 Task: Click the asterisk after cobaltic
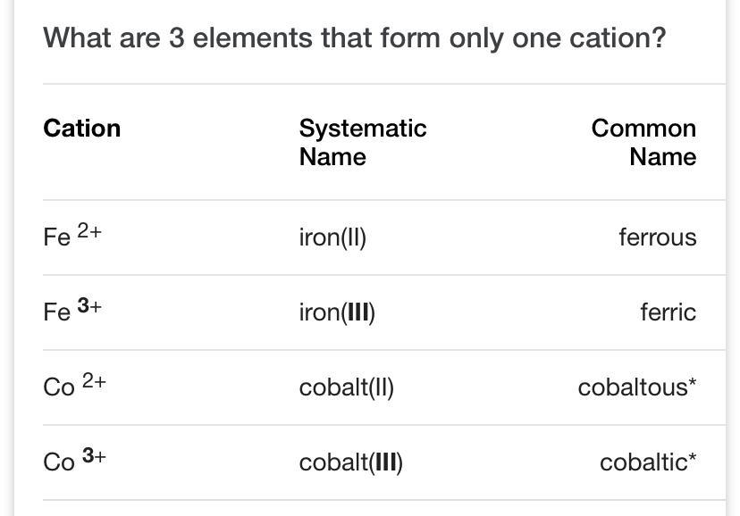click(x=693, y=456)
